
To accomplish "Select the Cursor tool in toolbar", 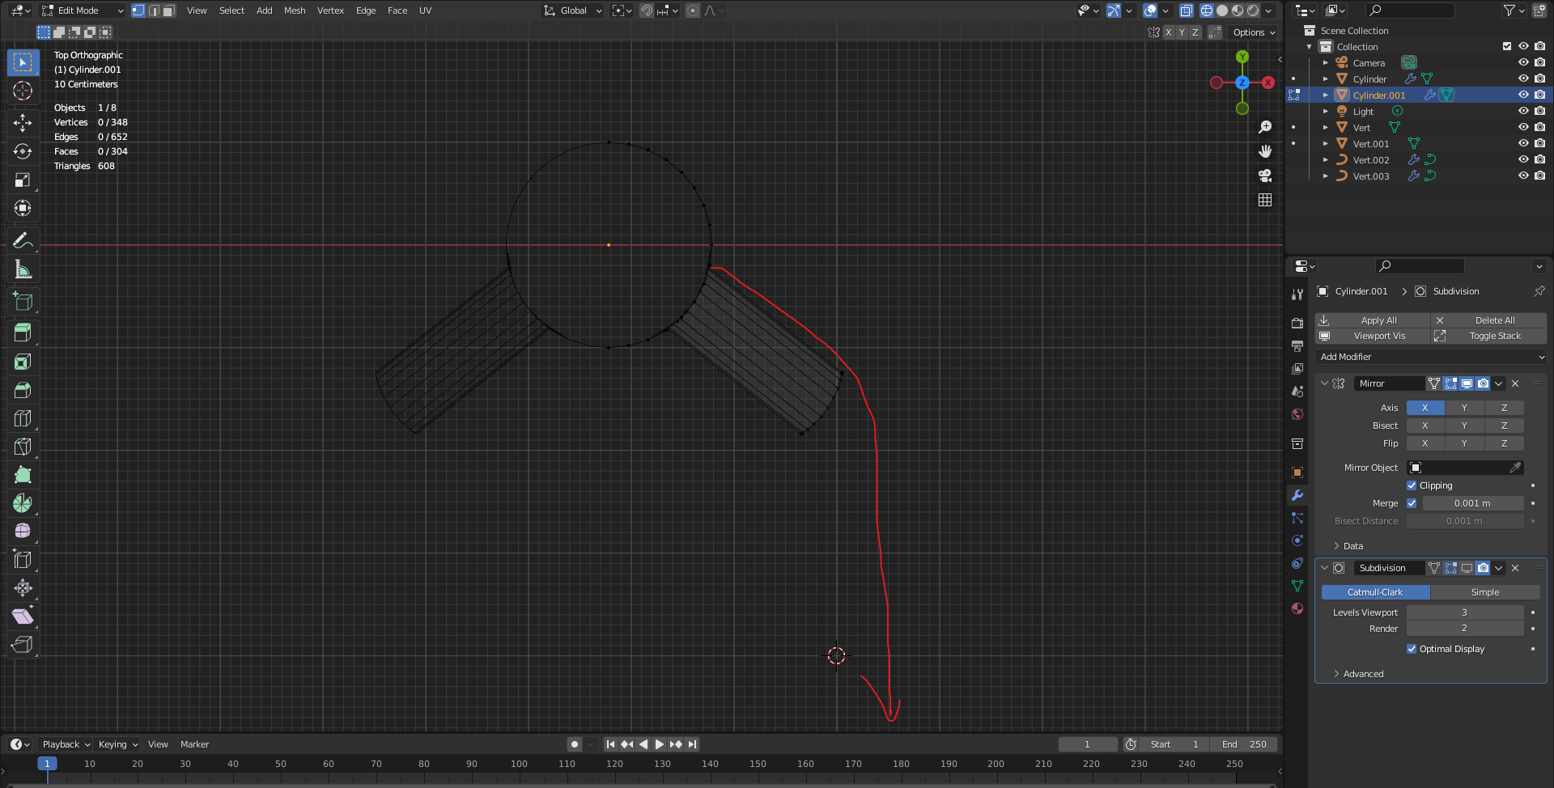I will coord(23,91).
